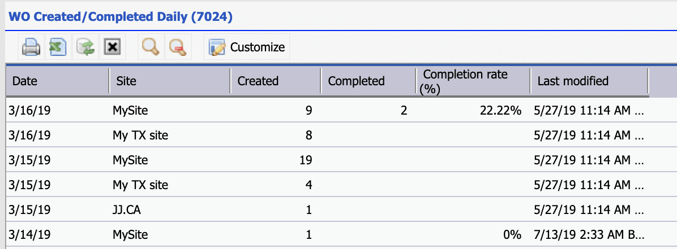The height and width of the screenshot is (249, 677).
Task: Click the 22.22% completion rate cell
Action: [500, 111]
